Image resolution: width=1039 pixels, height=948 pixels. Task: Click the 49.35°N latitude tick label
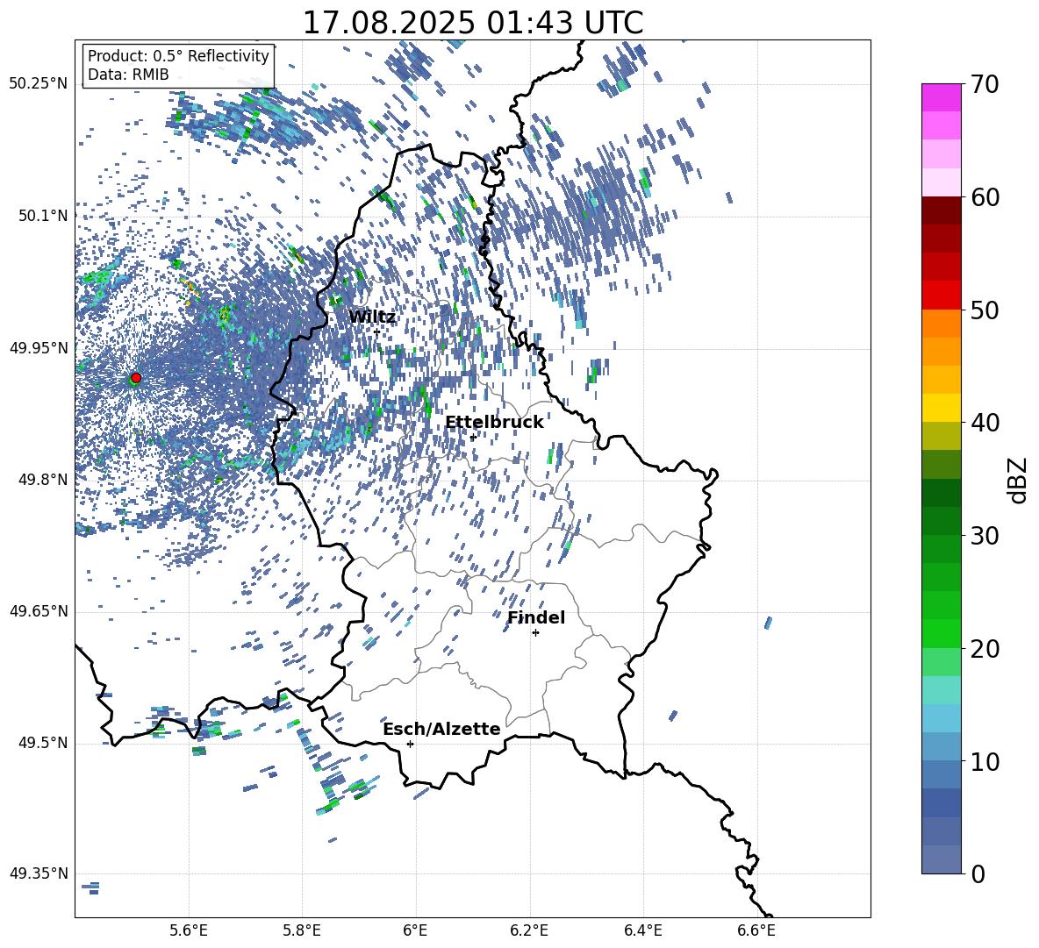coord(39,873)
